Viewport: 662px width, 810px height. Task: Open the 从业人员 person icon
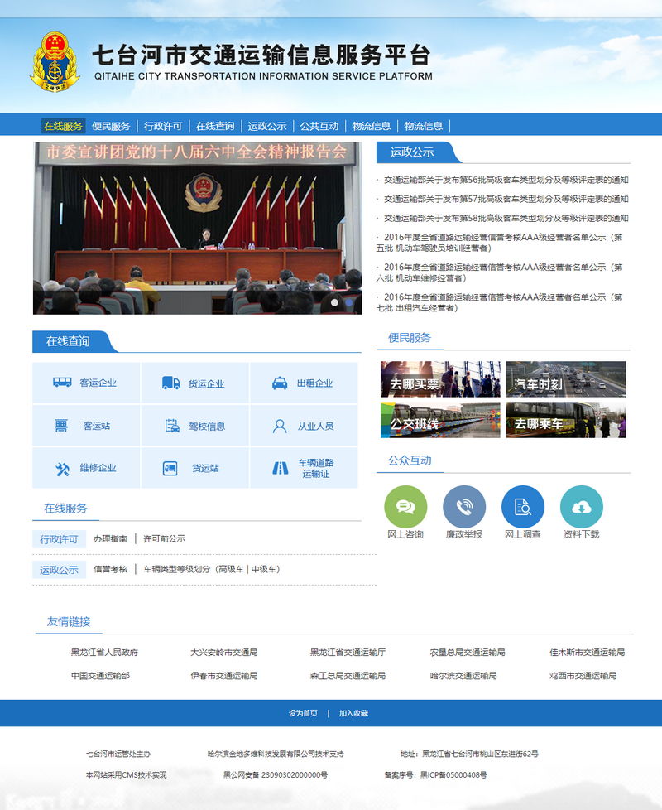pyautogui.click(x=280, y=427)
